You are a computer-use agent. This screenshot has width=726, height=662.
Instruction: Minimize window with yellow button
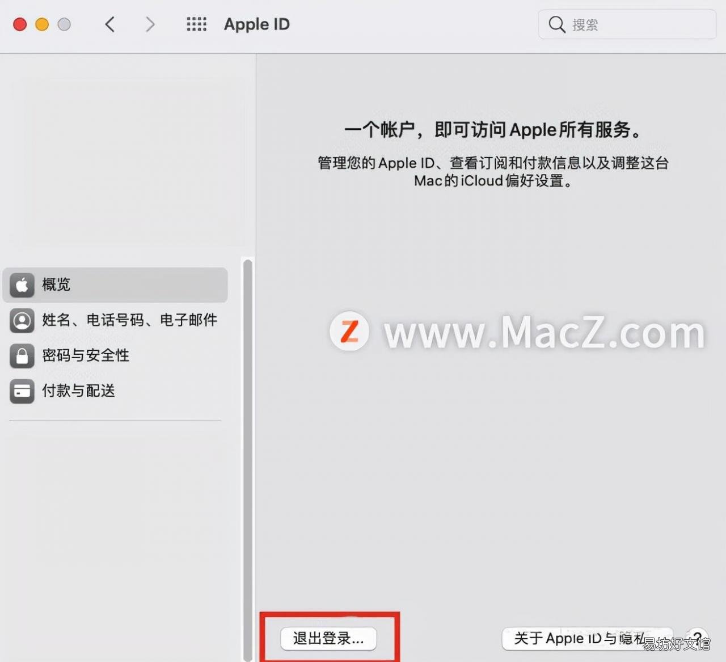tap(42, 24)
